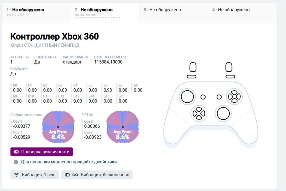Click the right analog stick on controller diagram
Image resolution: width=286 pixels, height=191 pixels.
coord(223,113)
